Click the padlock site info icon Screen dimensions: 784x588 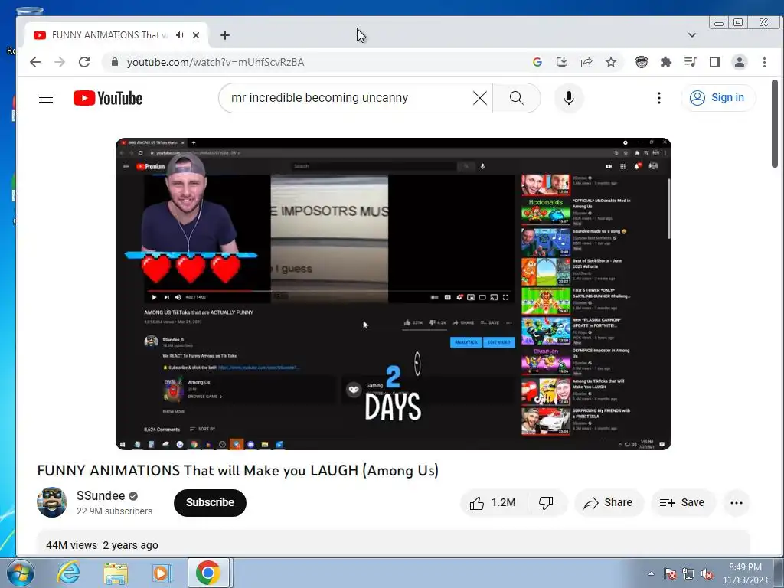pyautogui.click(x=115, y=62)
